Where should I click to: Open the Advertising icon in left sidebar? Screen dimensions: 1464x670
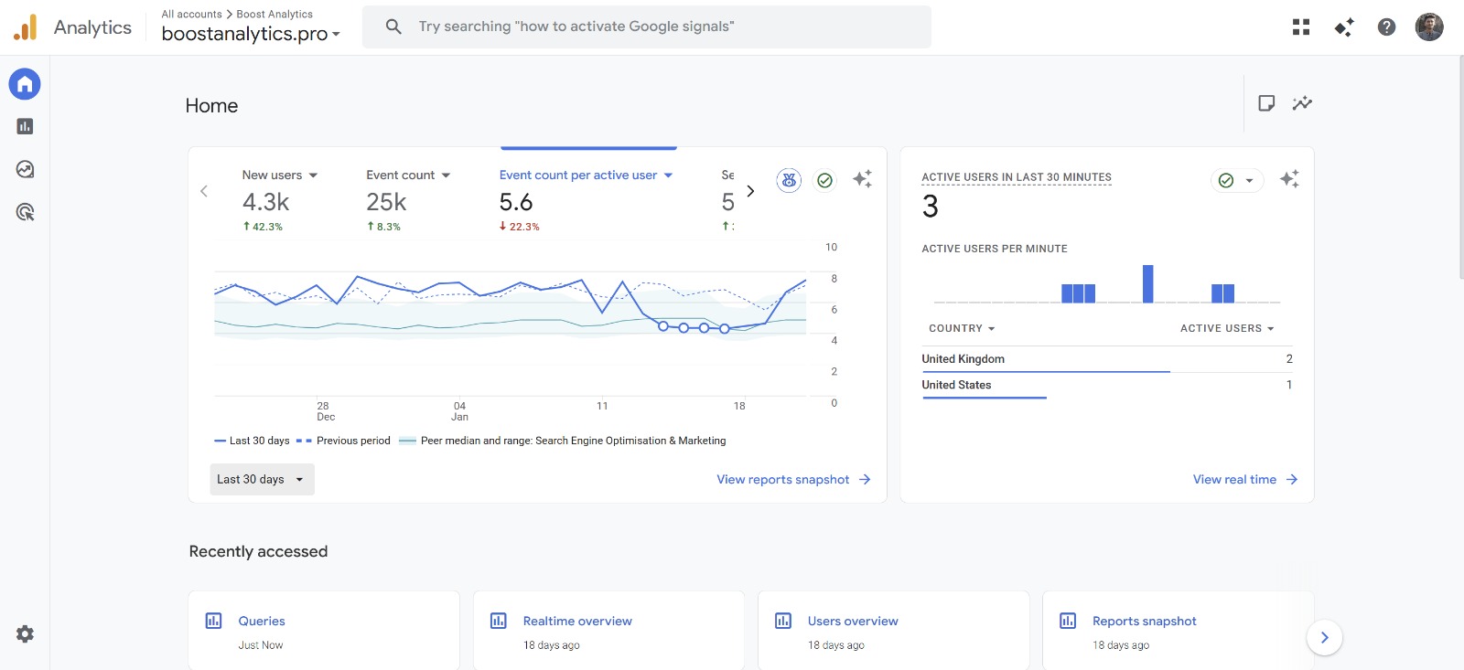click(x=25, y=212)
